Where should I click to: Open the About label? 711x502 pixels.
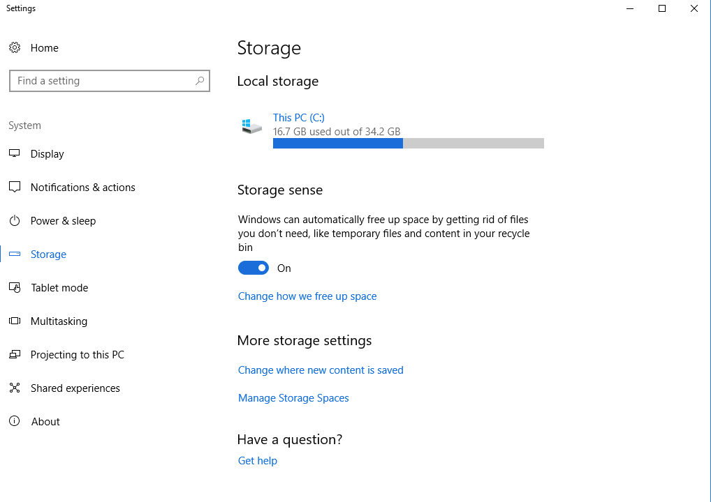click(x=45, y=422)
